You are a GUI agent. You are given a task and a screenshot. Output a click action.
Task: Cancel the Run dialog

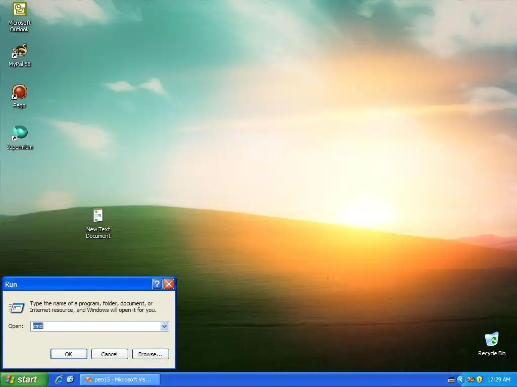click(110, 354)
